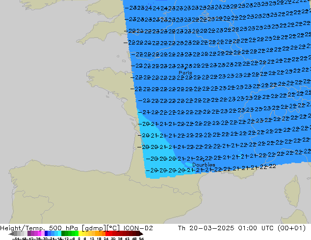Pick the dark green legend swatch

(x=63, y=234)
